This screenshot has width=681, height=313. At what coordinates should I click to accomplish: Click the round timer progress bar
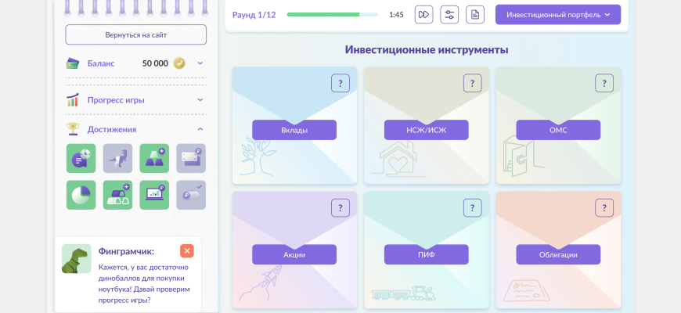332,15
